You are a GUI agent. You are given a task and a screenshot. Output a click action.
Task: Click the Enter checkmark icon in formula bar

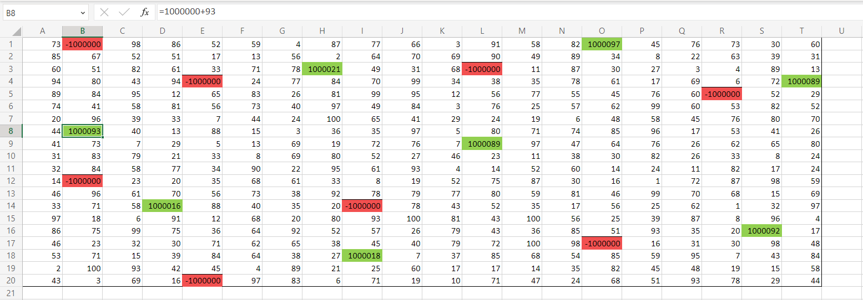coord(124,12)
